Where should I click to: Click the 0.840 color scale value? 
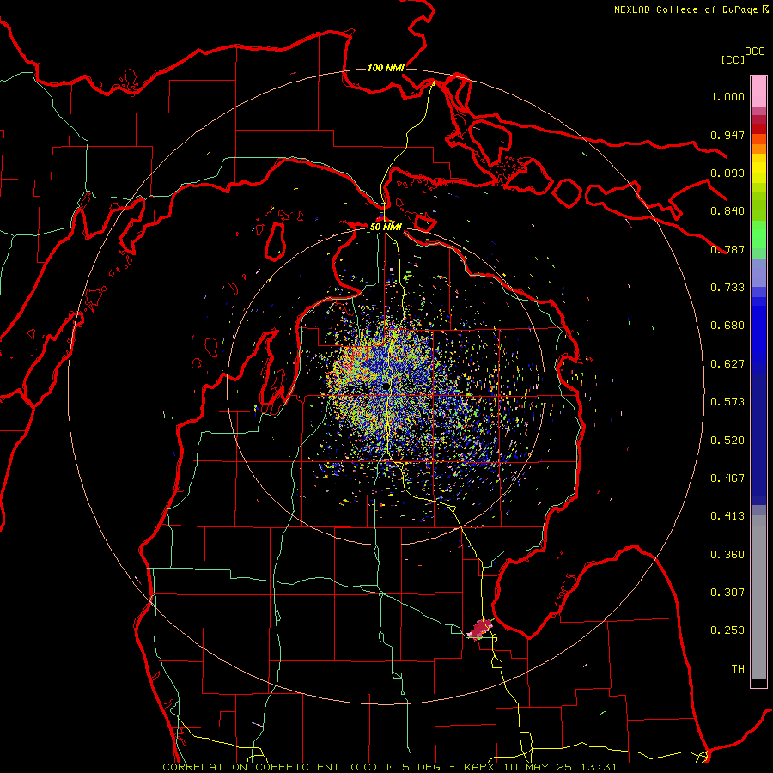[727, 211]
